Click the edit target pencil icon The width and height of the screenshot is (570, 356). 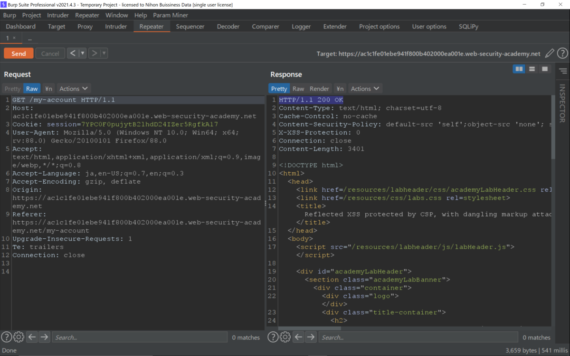click(550, 54)
